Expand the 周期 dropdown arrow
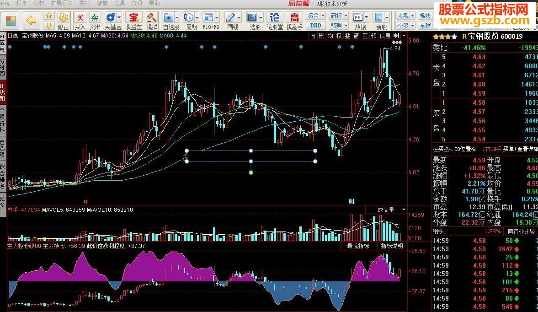Viewport: 538px width, 312px height. [x=197, y=17]
